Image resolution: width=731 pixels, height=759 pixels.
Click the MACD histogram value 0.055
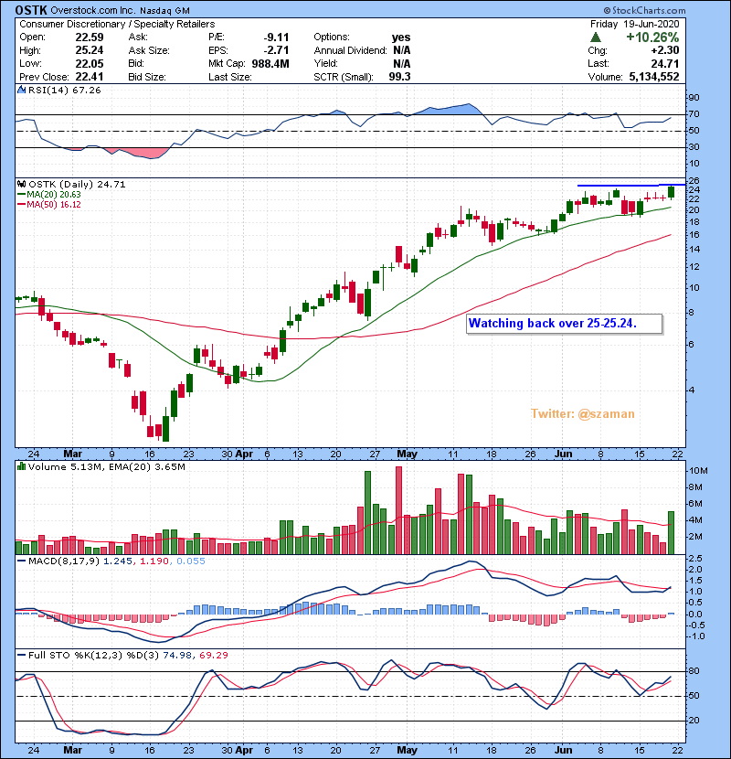[191, 561]
